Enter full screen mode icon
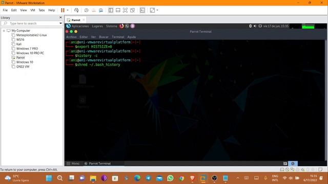Viewport: 328px width, 184px height. [x=125, y=10]
